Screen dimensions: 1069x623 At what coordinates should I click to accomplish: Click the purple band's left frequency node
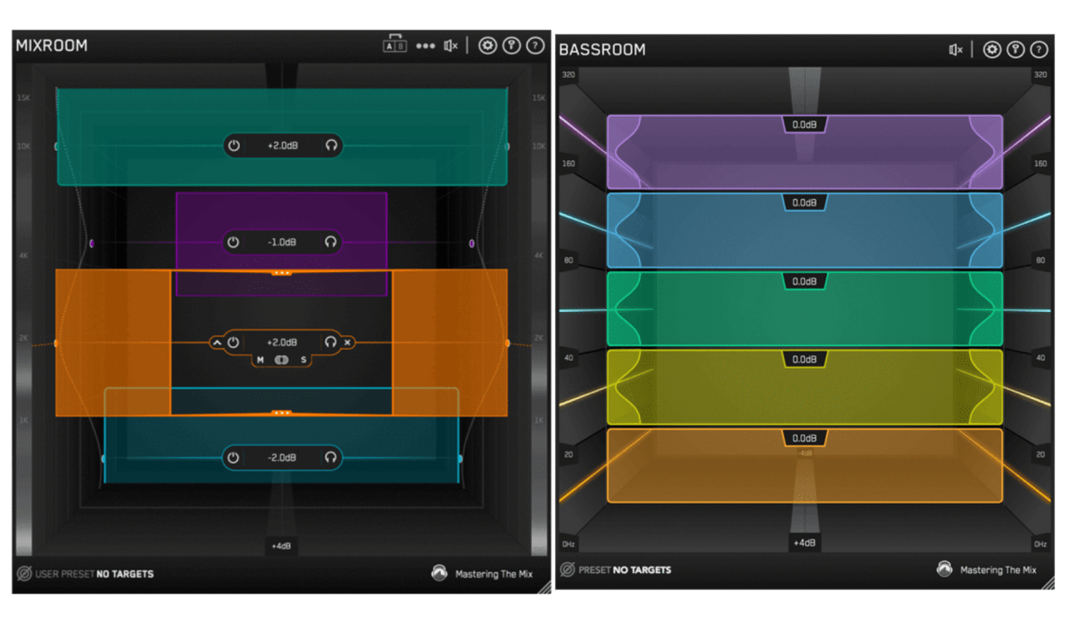tap(92, 243)
